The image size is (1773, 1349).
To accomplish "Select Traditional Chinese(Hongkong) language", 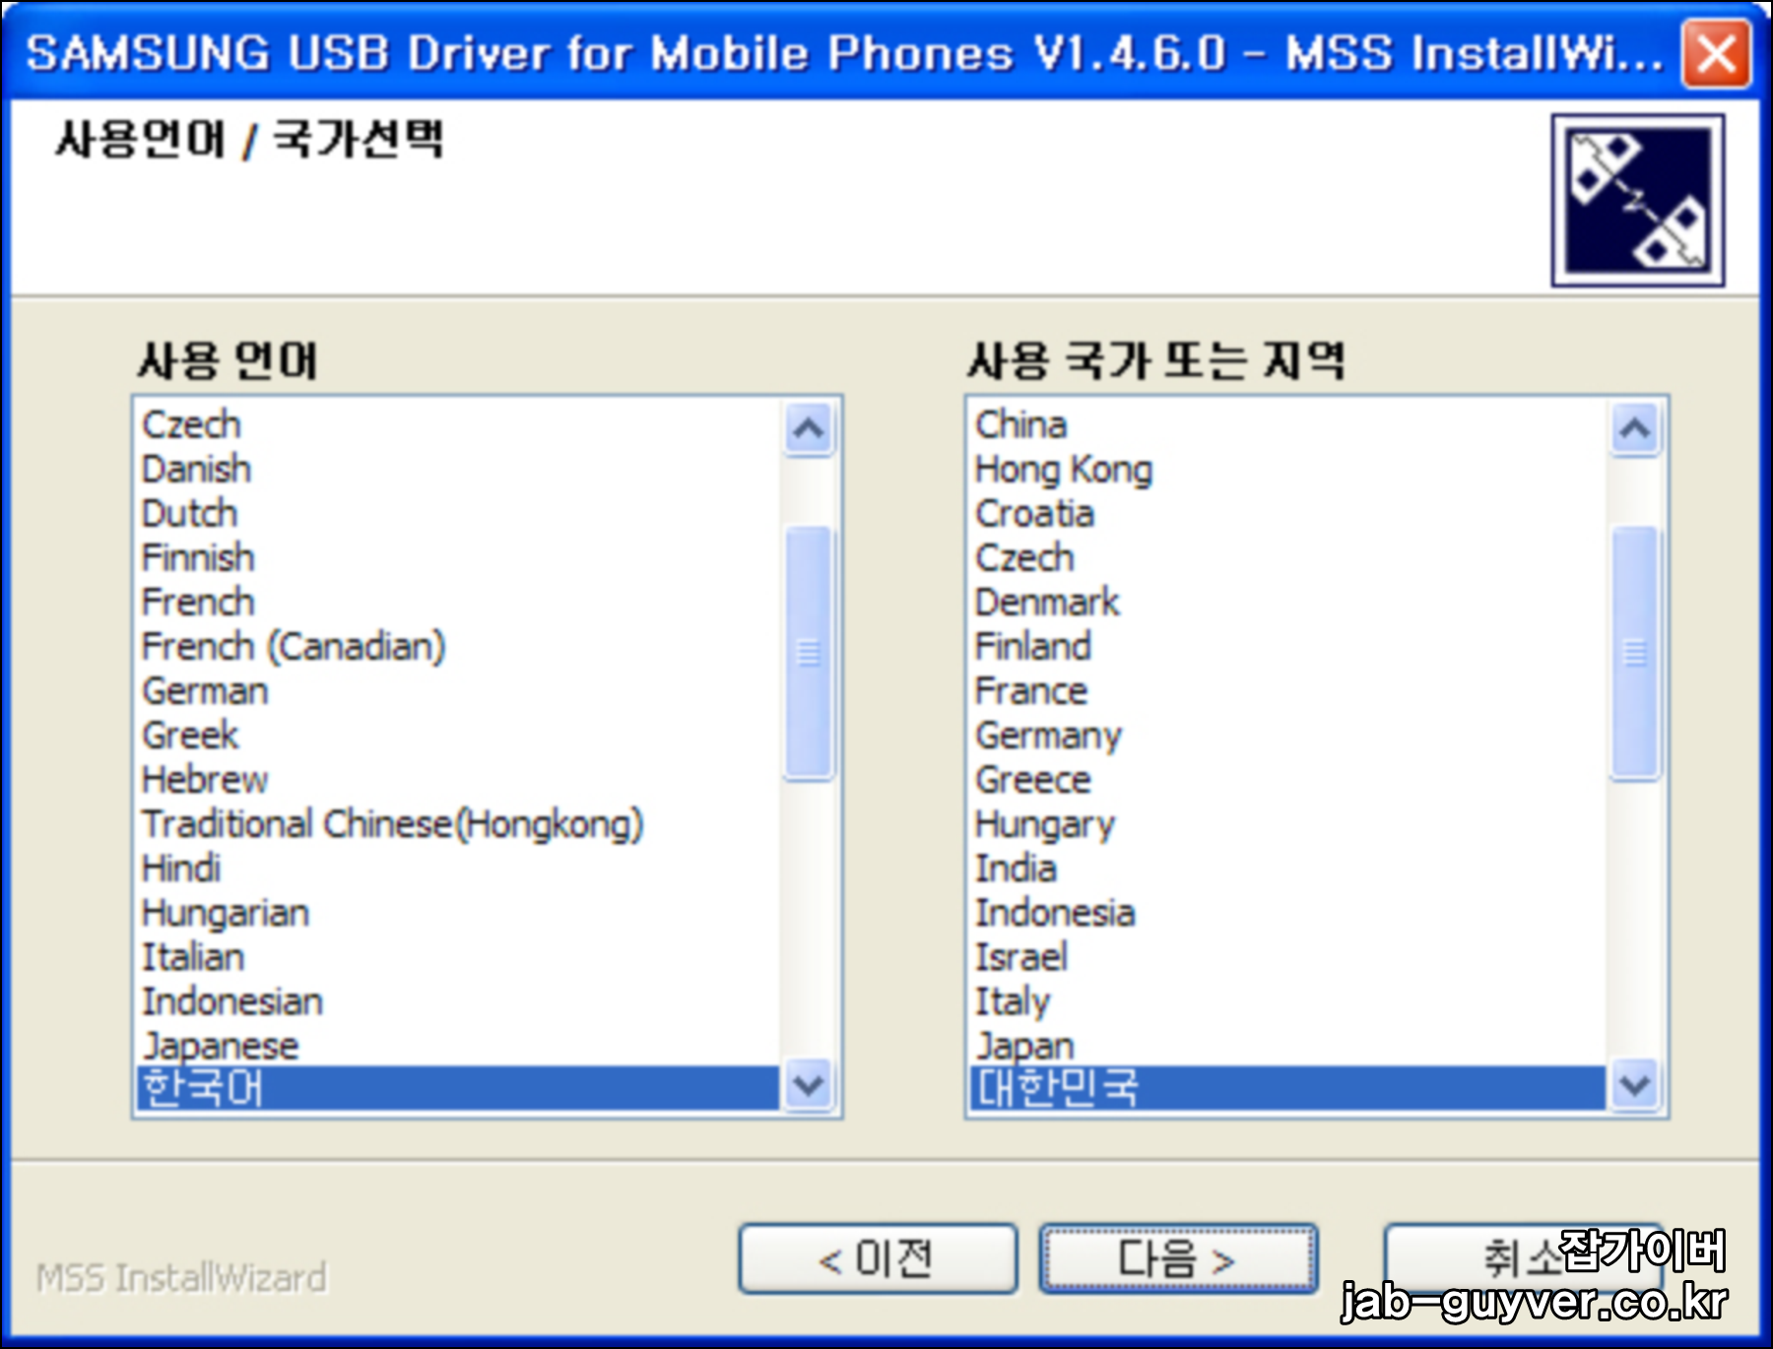I will (459, 823).
